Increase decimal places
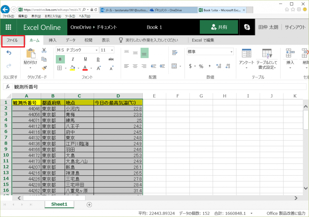This screenshot has height=217, width=309. 219,66
